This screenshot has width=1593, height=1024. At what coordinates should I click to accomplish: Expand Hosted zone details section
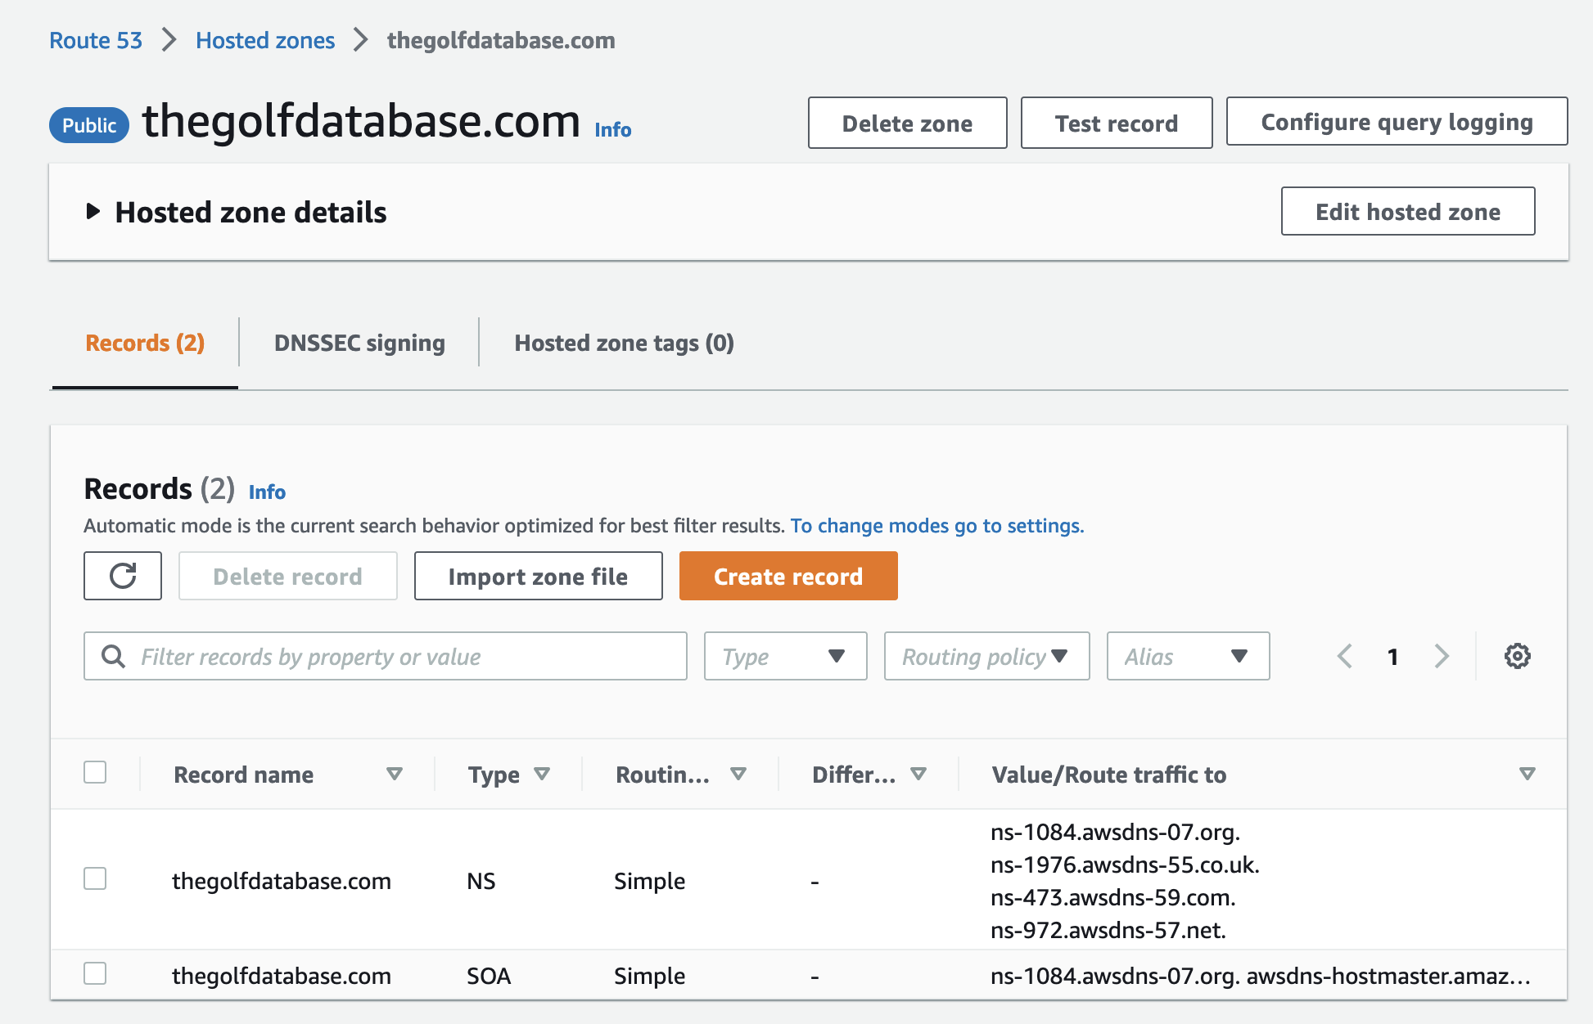[93, 212]
